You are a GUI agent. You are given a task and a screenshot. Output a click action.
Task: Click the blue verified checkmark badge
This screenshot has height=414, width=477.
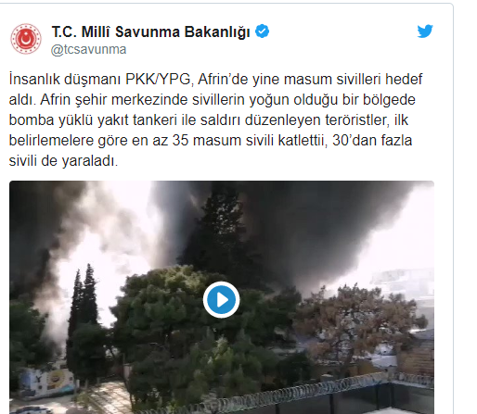262,31
